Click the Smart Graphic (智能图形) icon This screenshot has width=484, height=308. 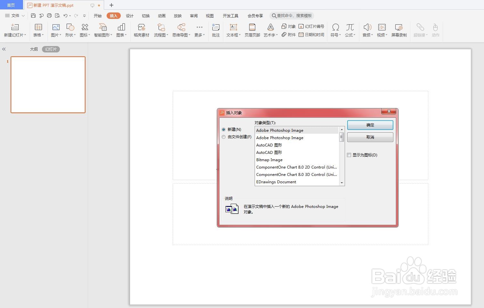pos(103,27)
